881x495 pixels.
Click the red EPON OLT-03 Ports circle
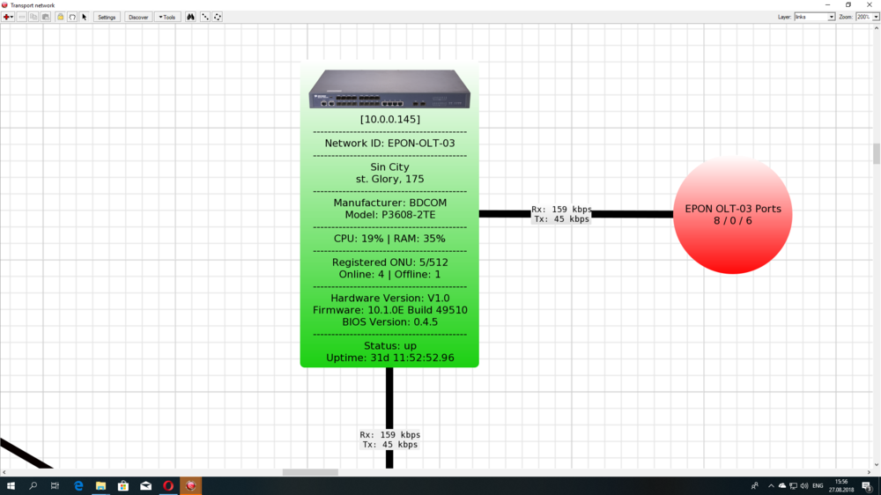pos(732,215)
